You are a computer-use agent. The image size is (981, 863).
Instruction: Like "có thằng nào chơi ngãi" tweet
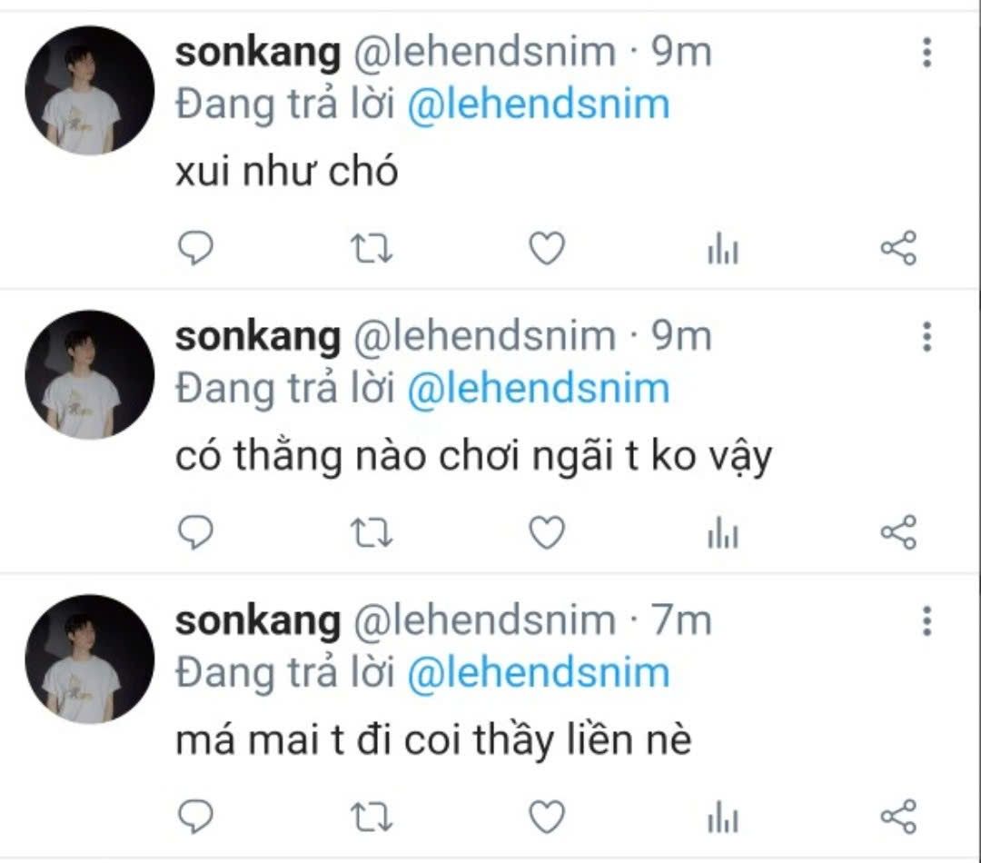tap(547, 532)
